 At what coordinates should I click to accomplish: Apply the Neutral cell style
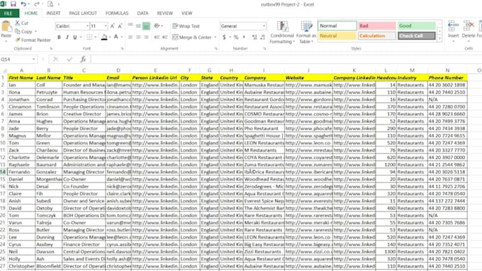point(337,36)
